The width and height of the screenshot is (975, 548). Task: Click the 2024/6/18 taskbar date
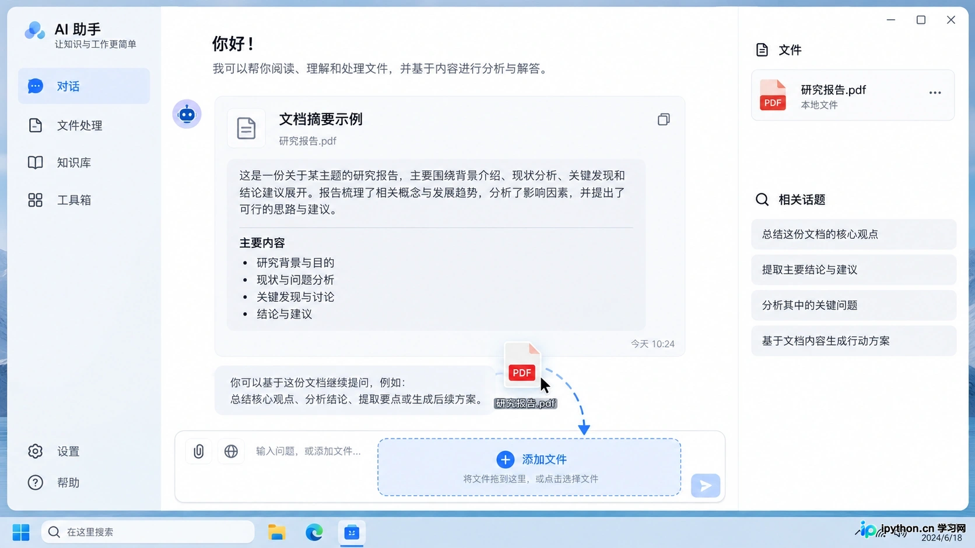tap(941, 538)
